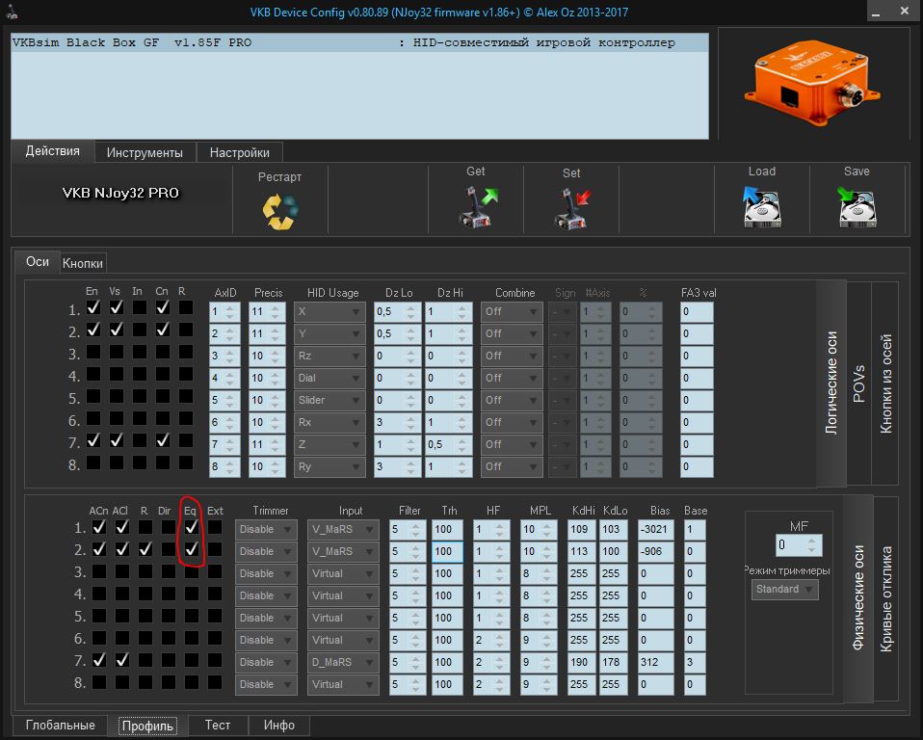Click Bias field showing -906
923x740 pixels.
click(655, 551)
